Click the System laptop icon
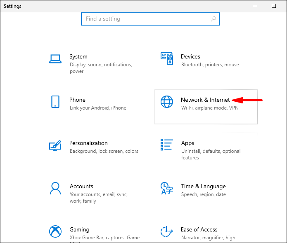Viewport: 287px width, 243px height. click(x=55, y=58)
